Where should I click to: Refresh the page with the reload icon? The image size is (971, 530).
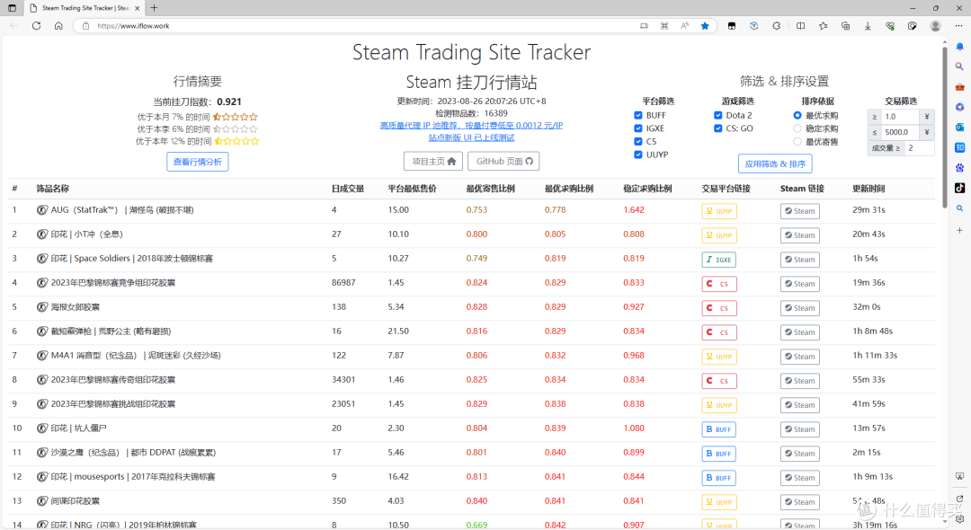[x=37, y=26]
